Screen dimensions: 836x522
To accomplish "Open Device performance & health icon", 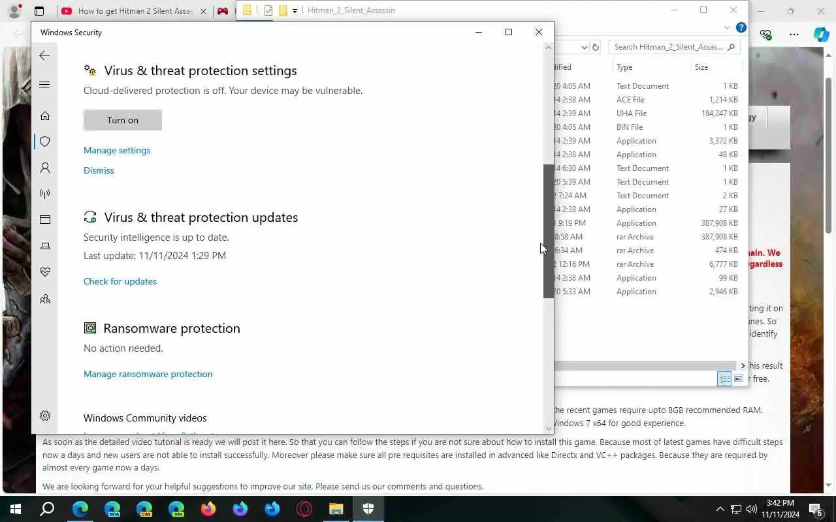I will pos(45,272).
